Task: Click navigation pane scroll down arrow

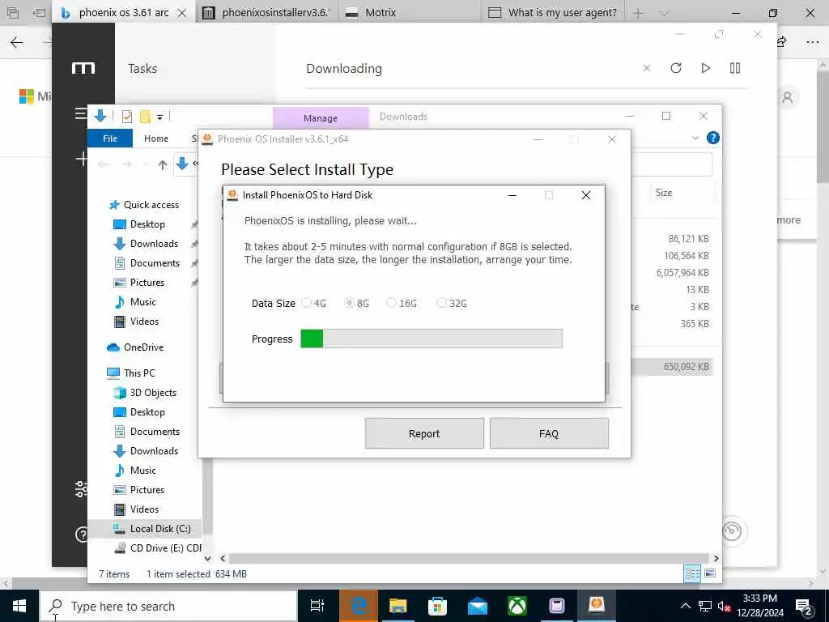Action: click(207, 559)
